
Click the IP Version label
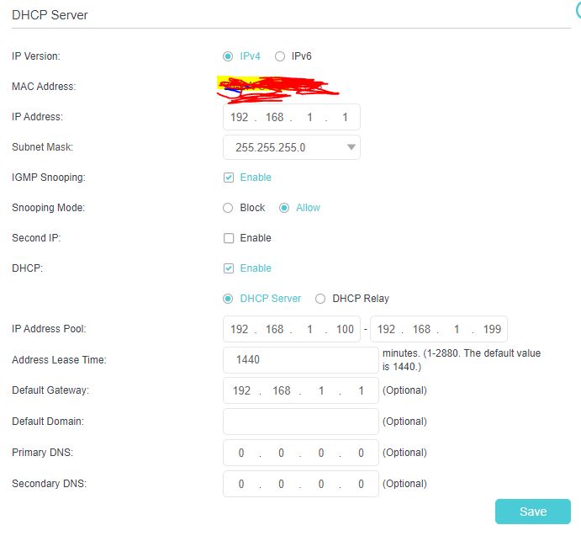click(36, 56)
